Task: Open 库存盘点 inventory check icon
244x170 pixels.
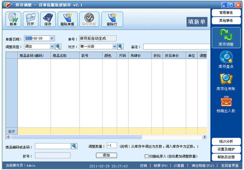Action: click(226, 60)
